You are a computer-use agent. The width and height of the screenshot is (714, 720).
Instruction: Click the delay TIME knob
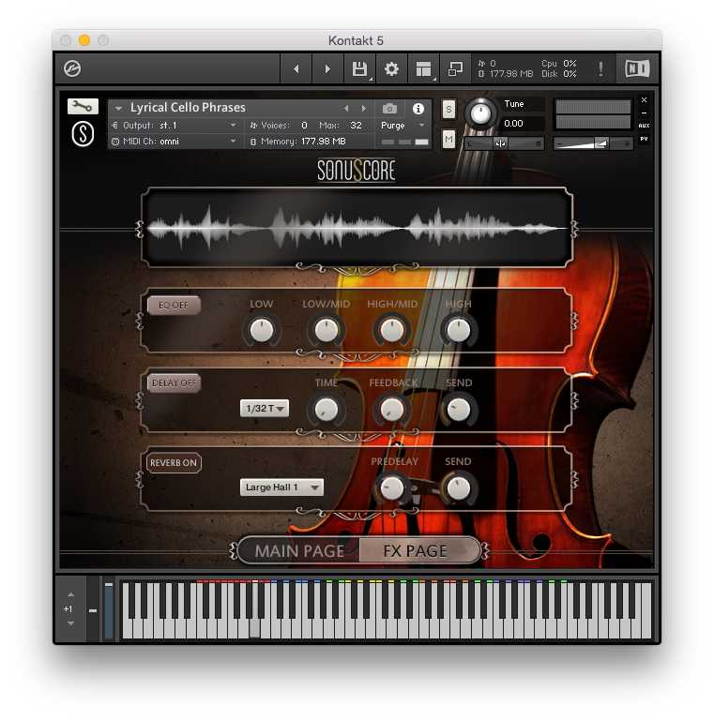point(327,409)
